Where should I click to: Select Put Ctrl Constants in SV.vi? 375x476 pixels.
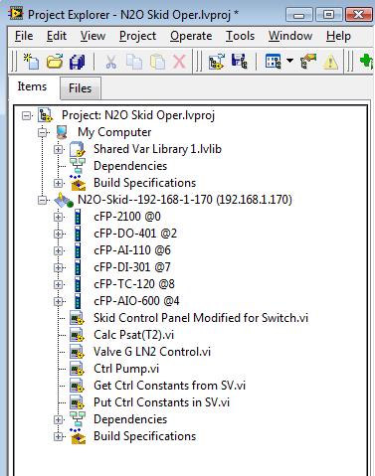pos(161,402)
